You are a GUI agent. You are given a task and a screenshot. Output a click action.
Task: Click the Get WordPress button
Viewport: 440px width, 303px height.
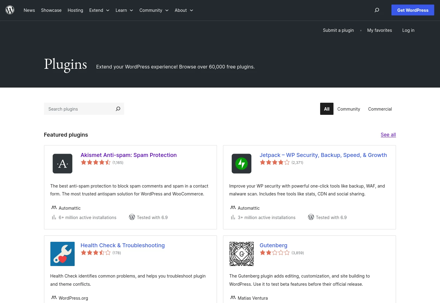(x=413, y=10)
